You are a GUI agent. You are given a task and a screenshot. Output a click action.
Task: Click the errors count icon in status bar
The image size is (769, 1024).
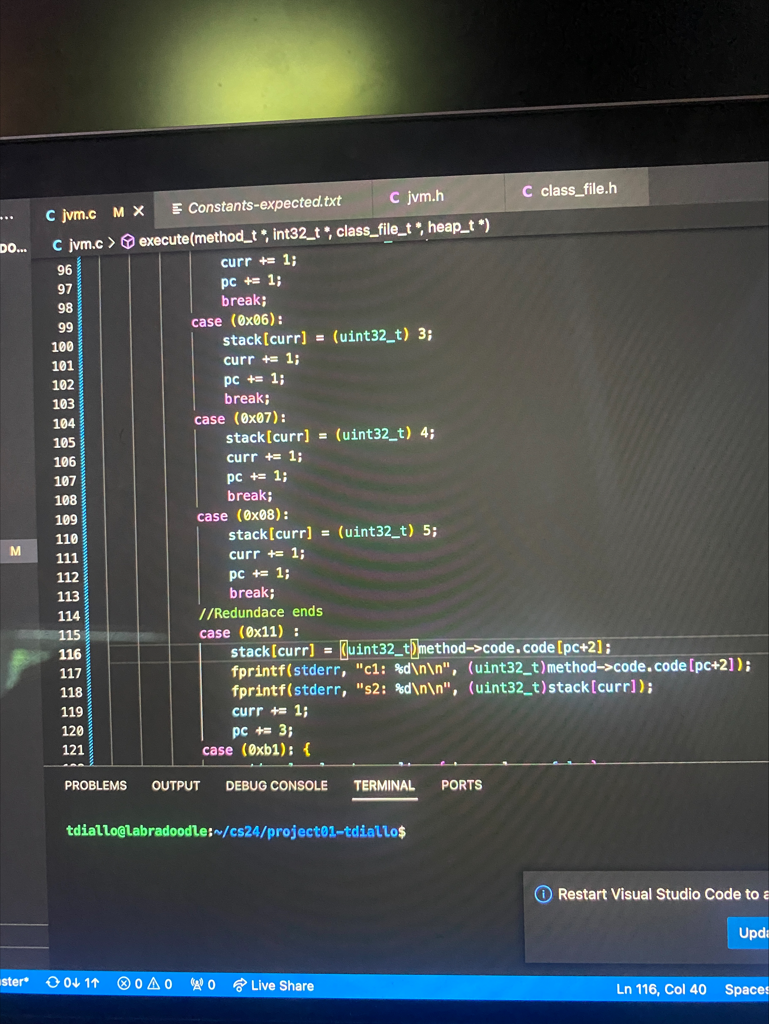pyautogui.click(x=124, y=983)
